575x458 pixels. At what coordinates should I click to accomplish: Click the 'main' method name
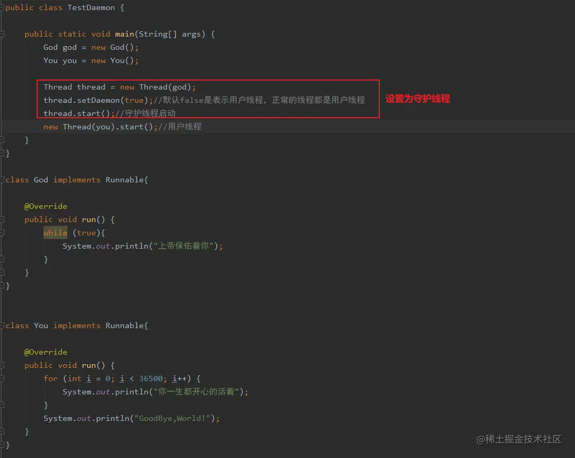125,34
